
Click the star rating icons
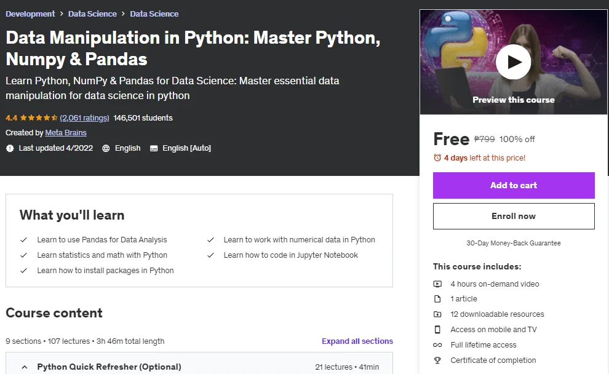39,117
